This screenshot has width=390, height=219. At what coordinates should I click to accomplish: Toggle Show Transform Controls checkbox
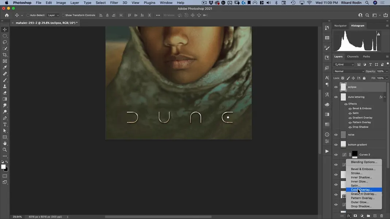pos(63,15)
